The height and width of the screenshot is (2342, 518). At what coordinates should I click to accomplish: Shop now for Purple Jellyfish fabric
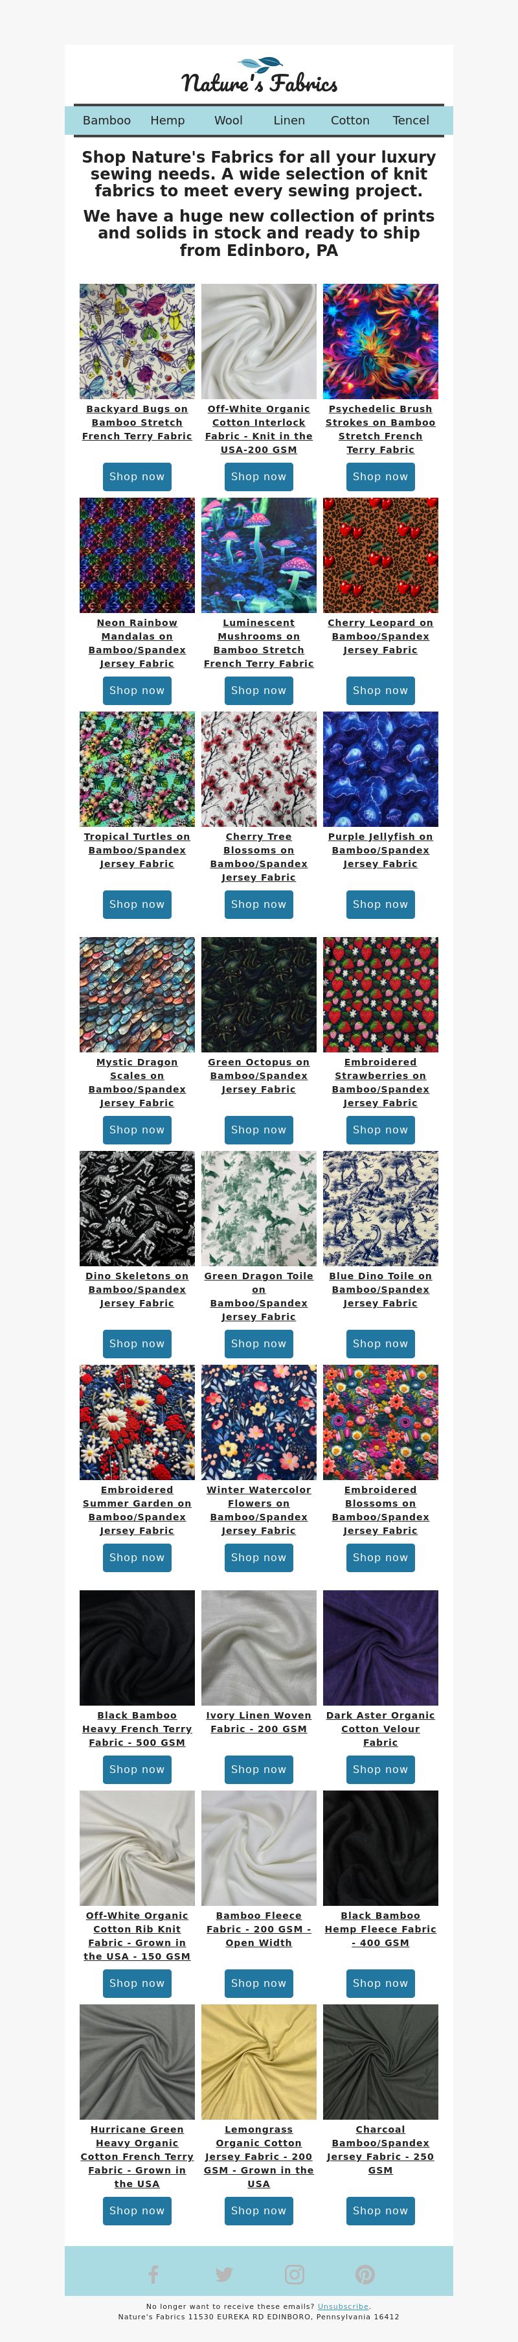click(381, 904)
